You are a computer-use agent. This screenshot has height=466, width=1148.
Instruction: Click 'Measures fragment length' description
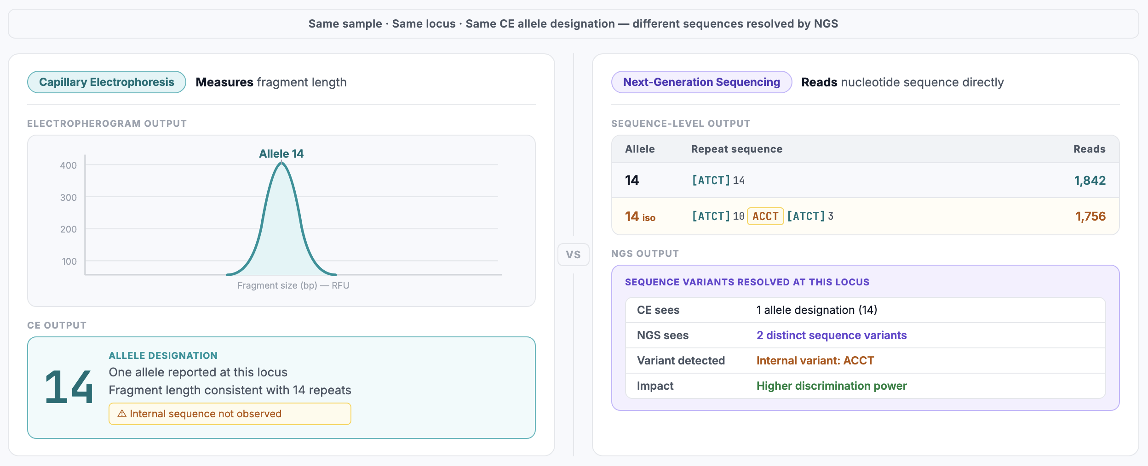(x=271, y=82)
